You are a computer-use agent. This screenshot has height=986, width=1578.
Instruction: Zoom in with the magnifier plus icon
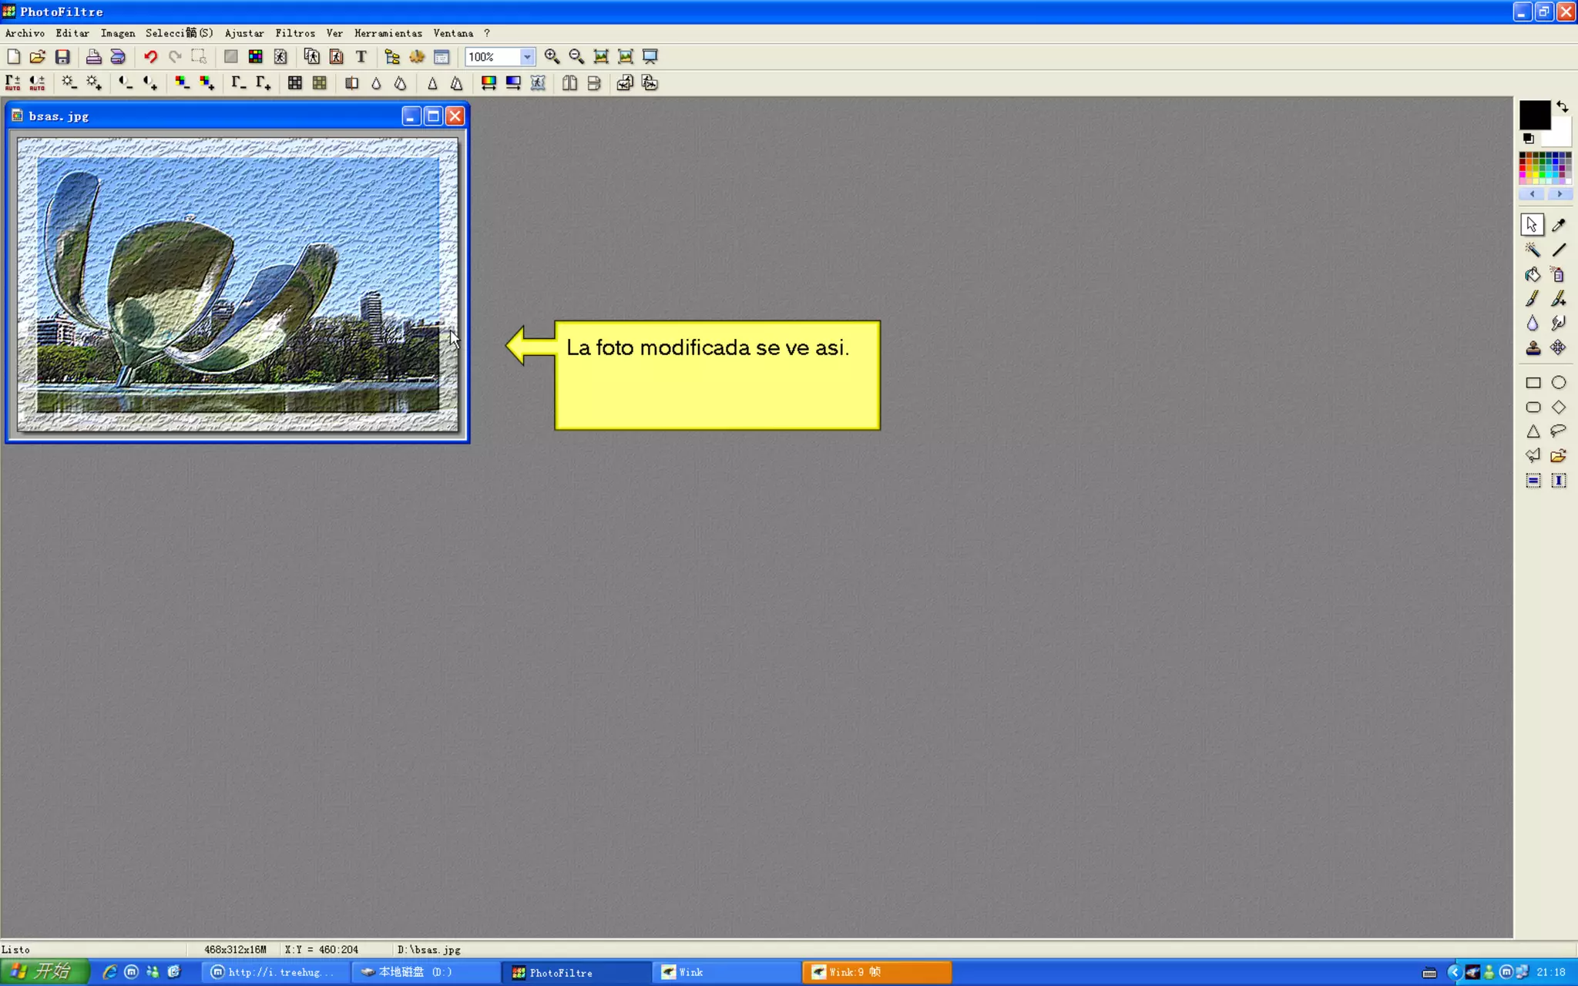click(x=552, y=56)
